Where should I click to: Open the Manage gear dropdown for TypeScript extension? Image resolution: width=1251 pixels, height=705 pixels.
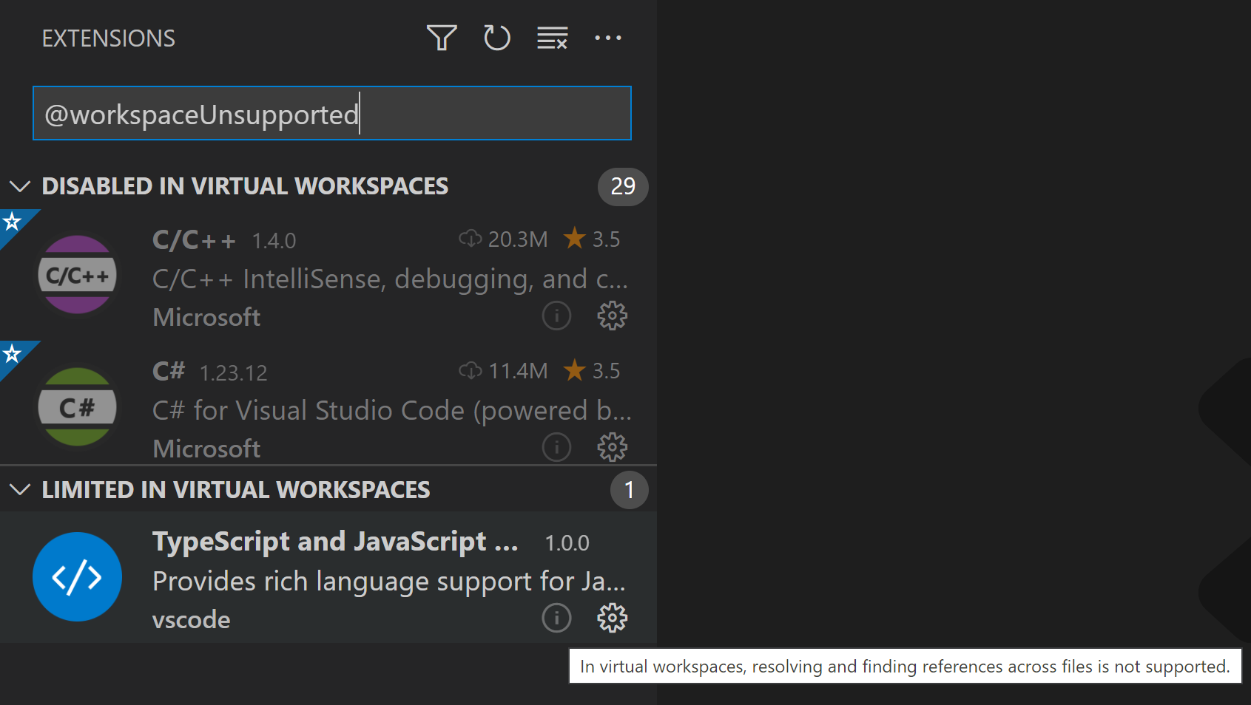(x=612, y=618)
